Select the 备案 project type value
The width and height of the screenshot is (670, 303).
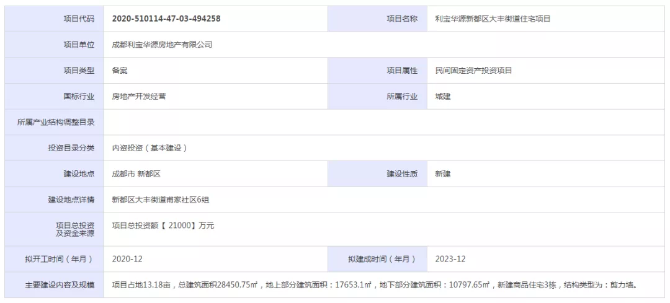[x=120, y=71]
